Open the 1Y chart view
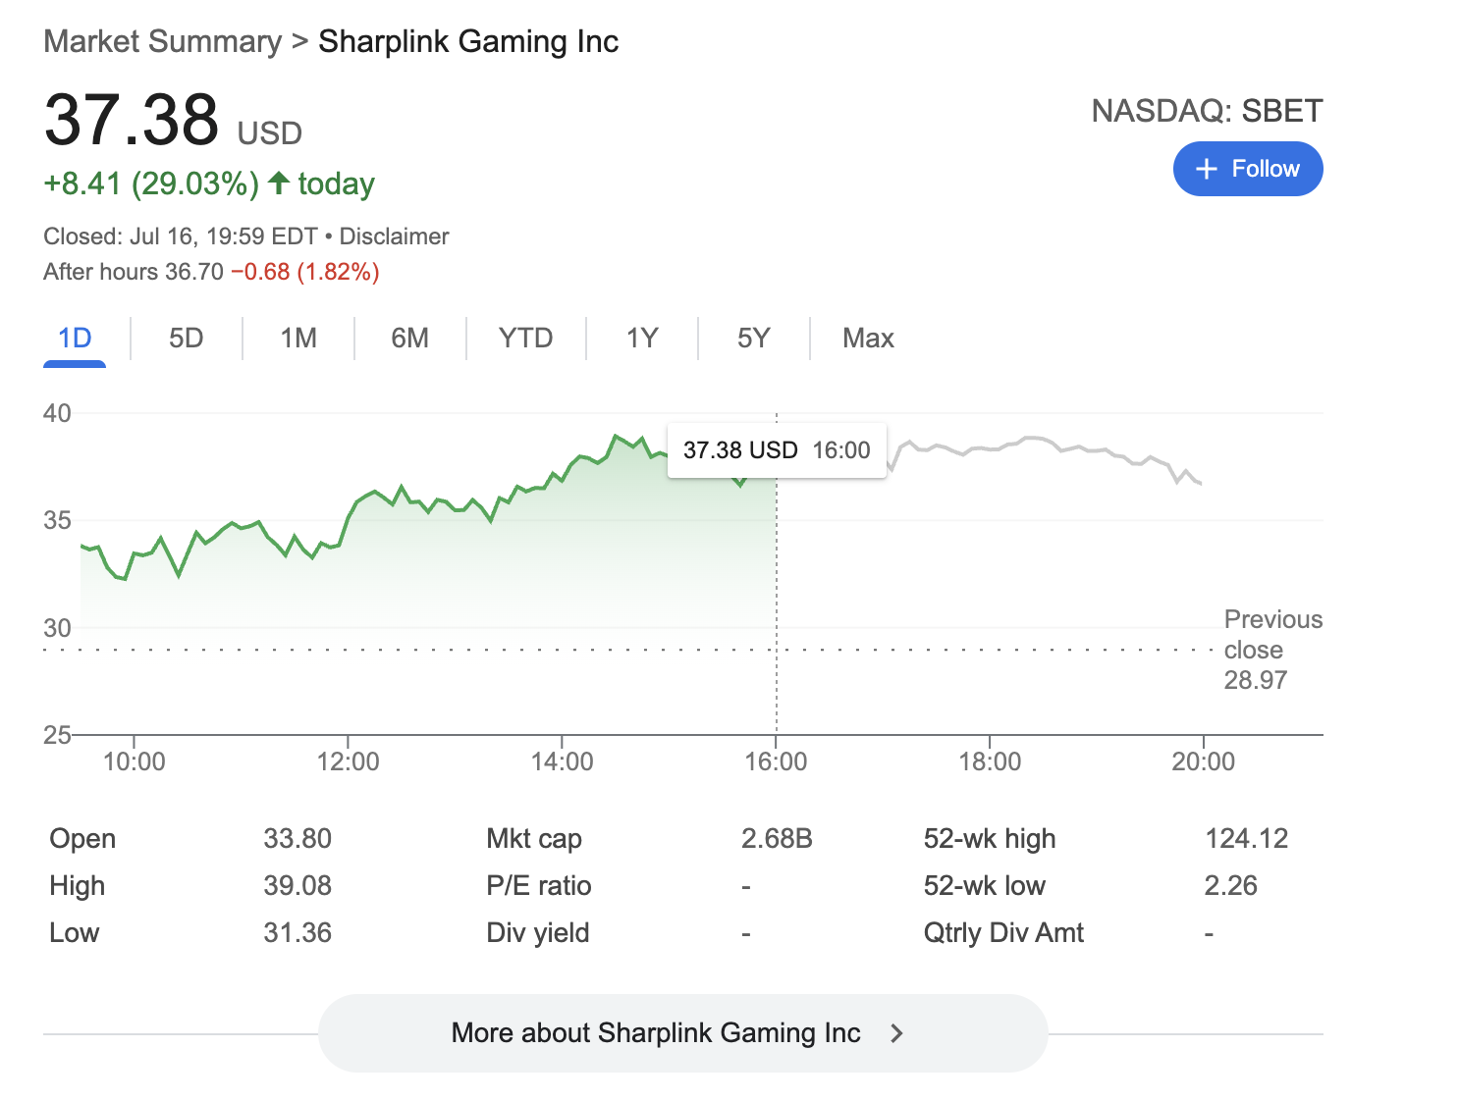This screenshot has width=1459, height=1101. coord(642,339)
